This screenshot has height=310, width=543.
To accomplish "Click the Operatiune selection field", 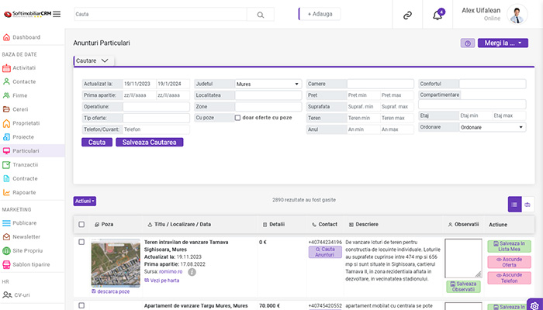I will point(156,107).
